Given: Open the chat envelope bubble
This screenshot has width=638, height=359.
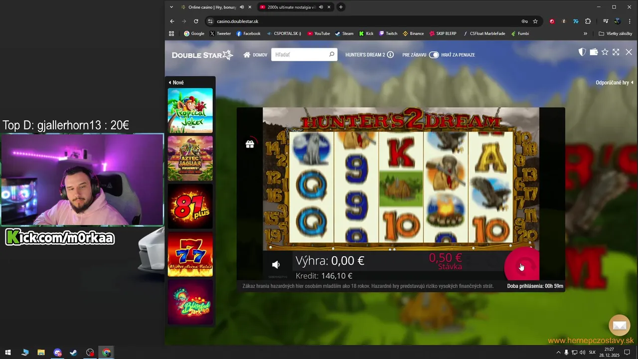Looking at the screenshot, I should tap(620, 326).
